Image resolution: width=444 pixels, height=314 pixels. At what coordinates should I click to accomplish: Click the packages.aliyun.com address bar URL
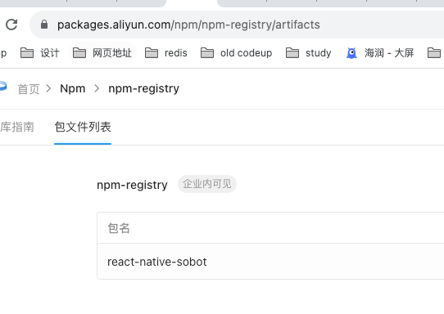pos(188,25)
